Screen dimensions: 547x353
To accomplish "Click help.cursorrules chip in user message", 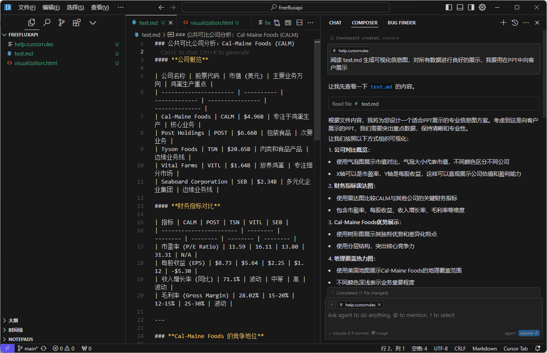I will 350,50.
